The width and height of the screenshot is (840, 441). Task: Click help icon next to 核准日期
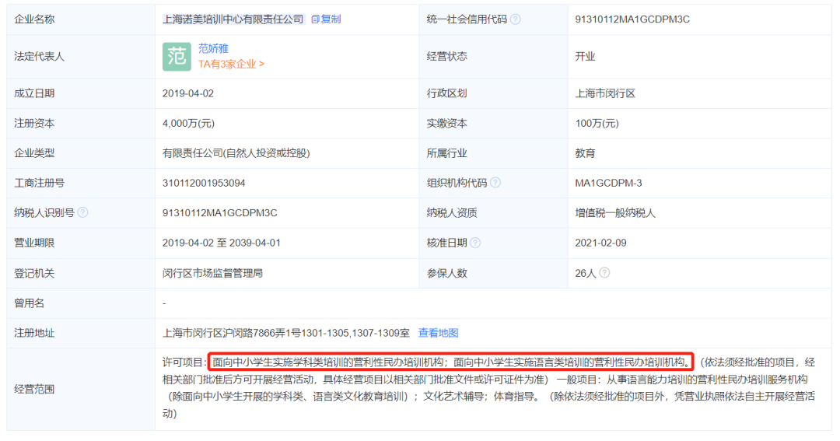coord(475,243)
